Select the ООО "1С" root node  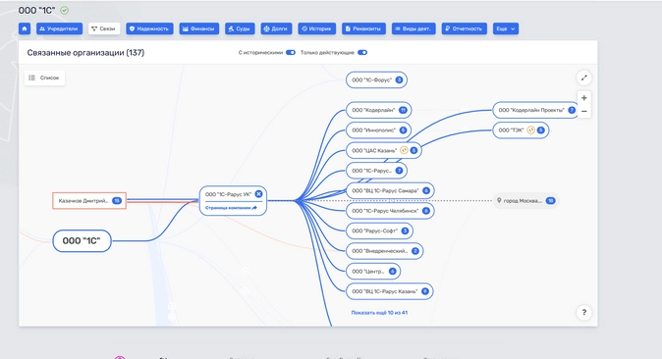click(x=82, y=241)
